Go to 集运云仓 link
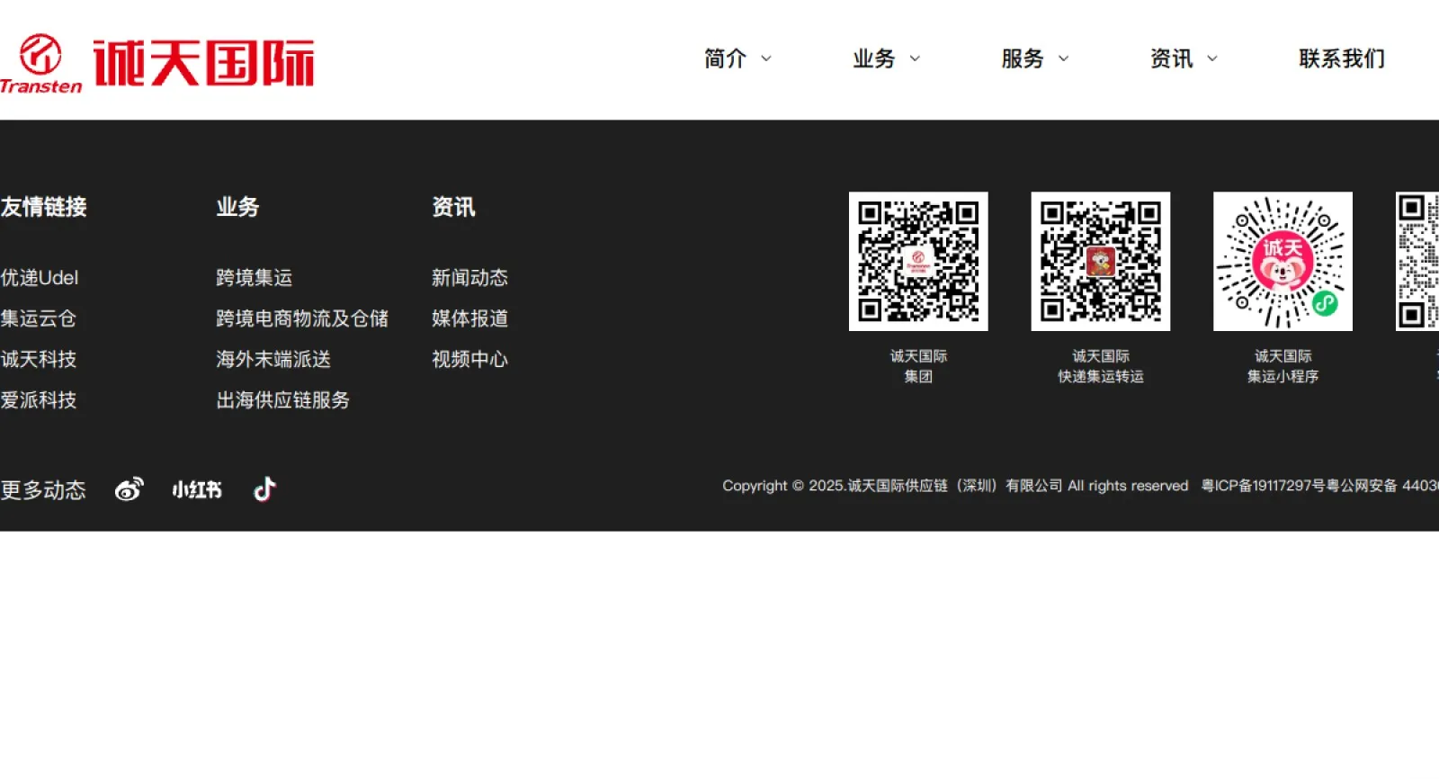Screen dimensions: 1439x779 coord(39,318)
